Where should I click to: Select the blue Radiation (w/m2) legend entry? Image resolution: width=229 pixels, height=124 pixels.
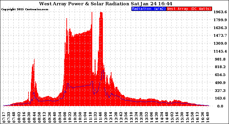point(149,9)
